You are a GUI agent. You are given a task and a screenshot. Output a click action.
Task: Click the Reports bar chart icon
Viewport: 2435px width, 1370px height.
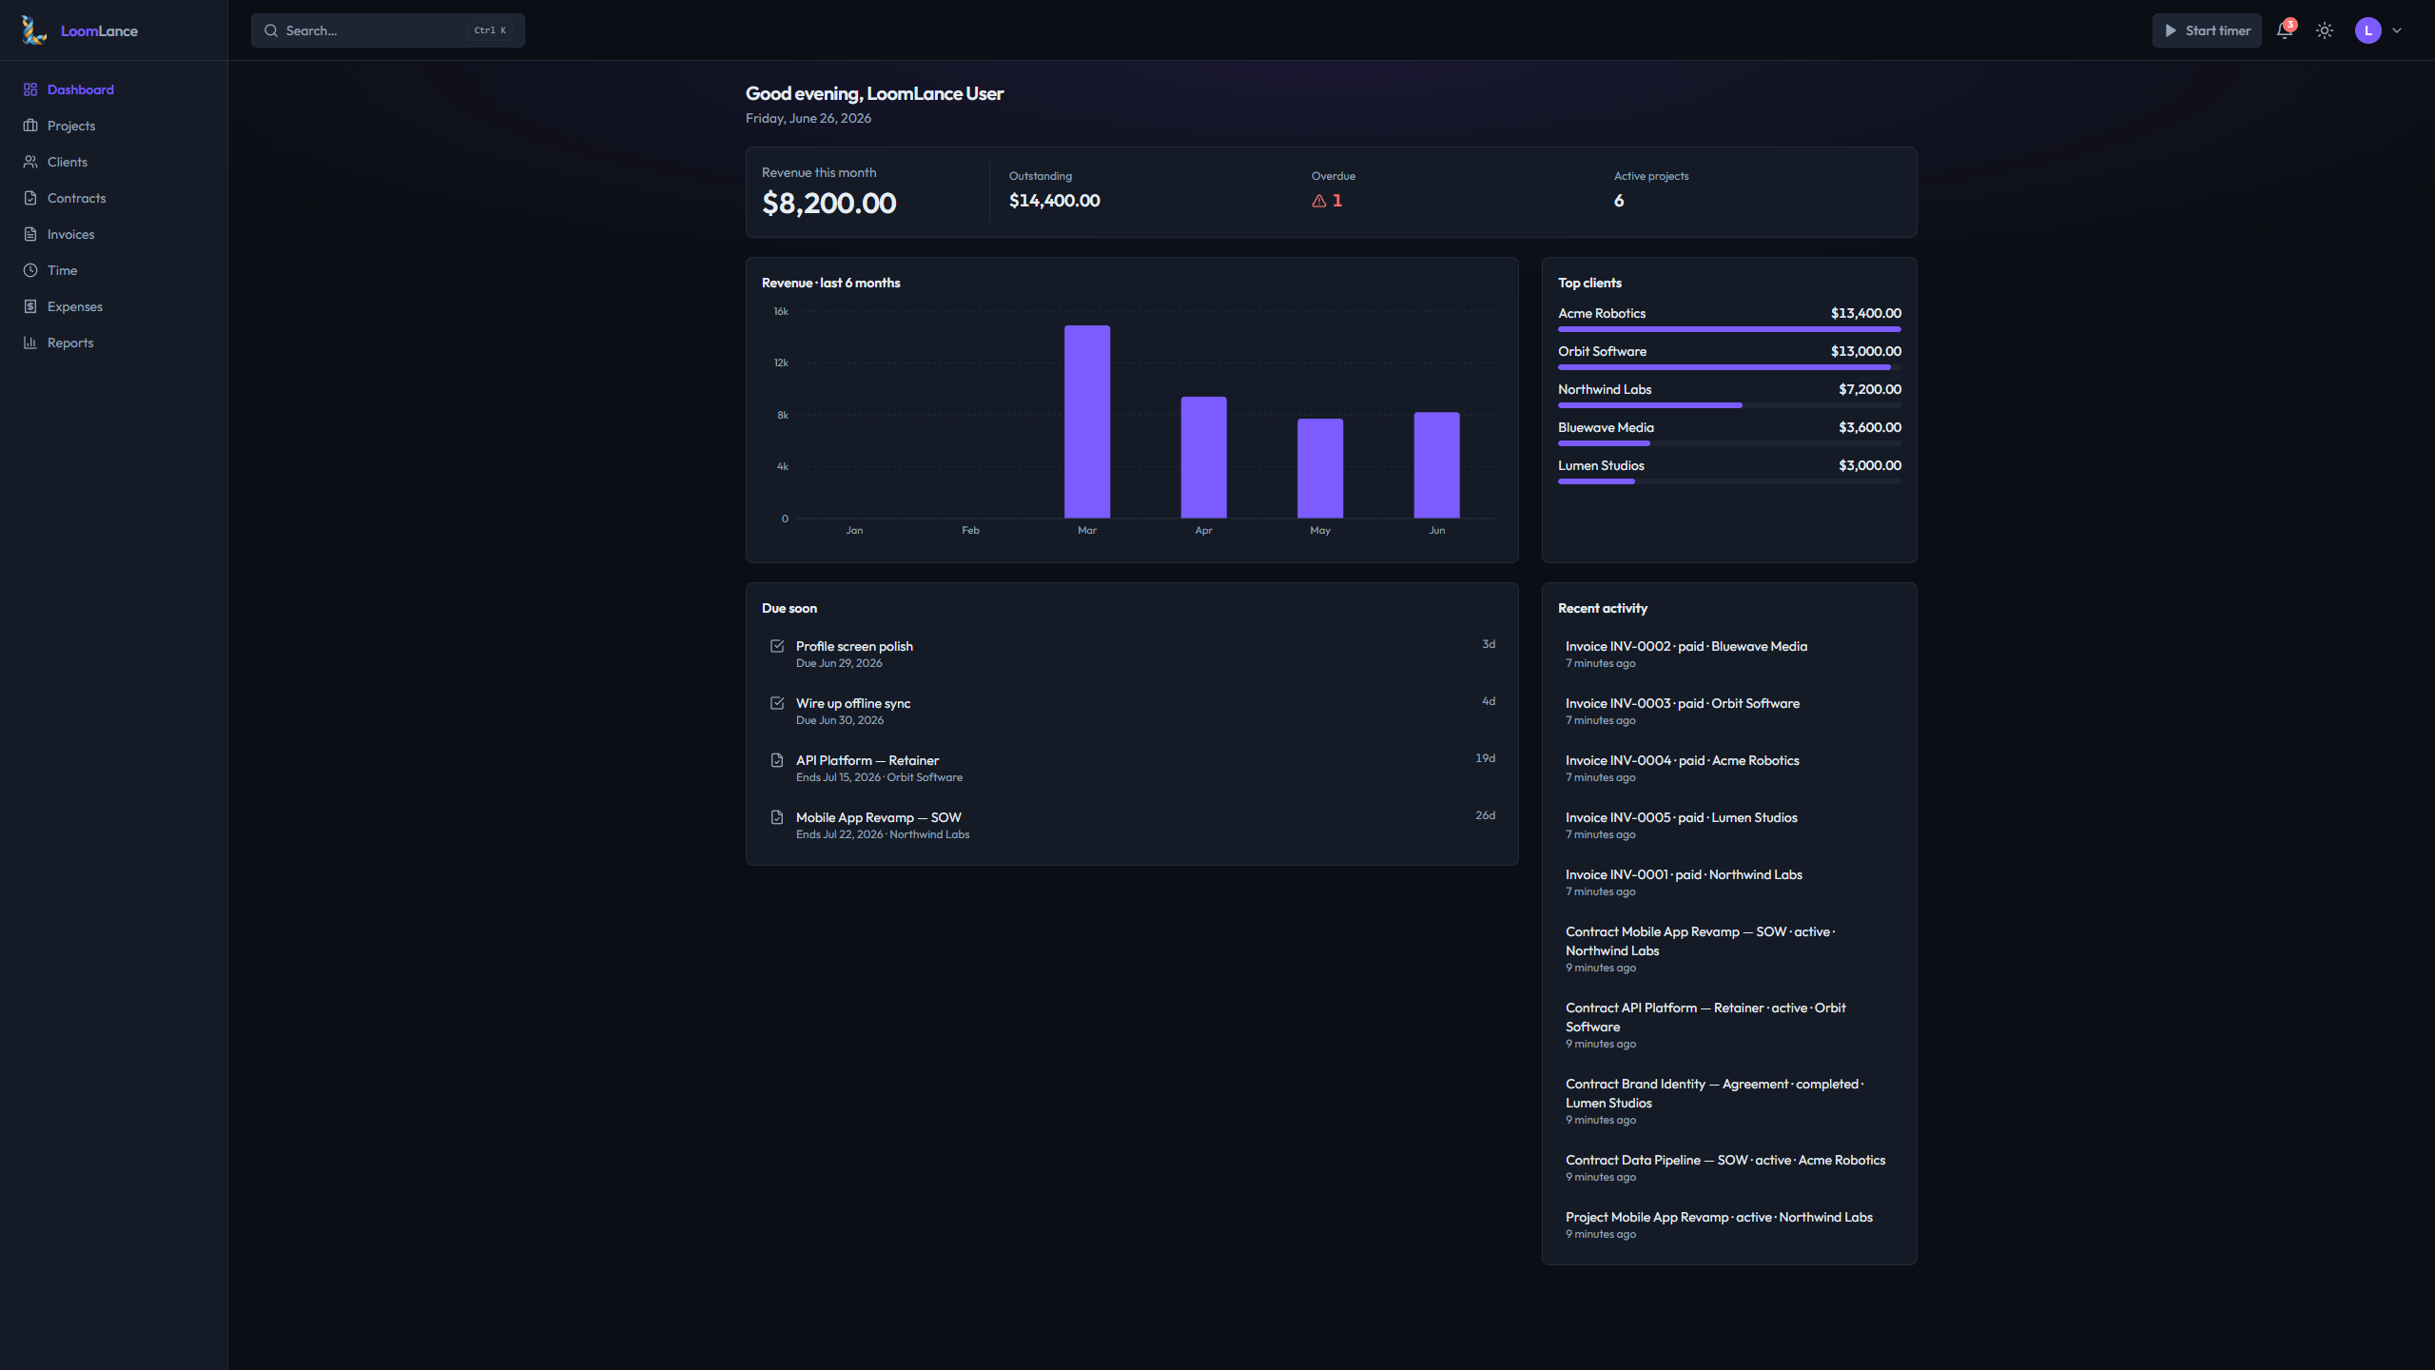click(x=30, y=342)
